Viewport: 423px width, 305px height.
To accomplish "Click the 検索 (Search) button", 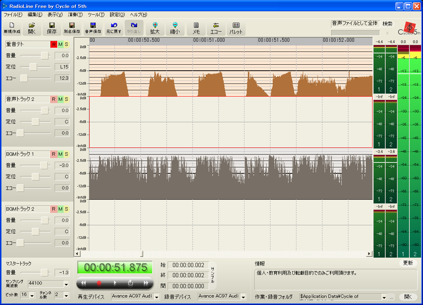I will click(387, 24).
